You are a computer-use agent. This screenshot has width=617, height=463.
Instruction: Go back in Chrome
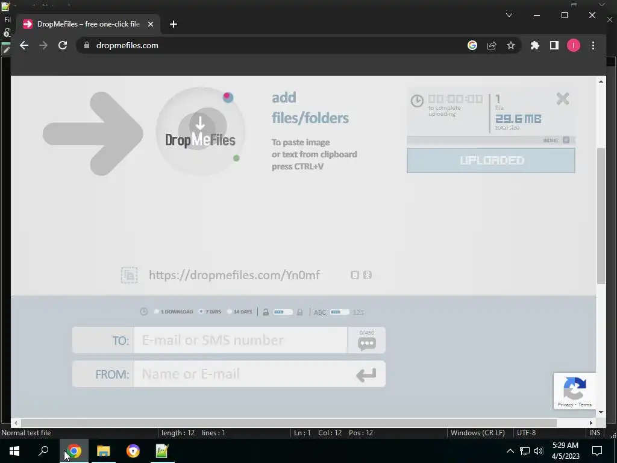[x=24, y=45]
